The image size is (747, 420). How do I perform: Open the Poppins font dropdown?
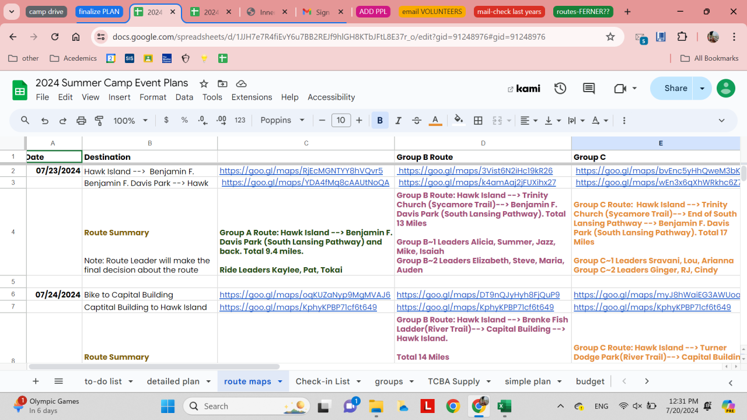point(282,121)
